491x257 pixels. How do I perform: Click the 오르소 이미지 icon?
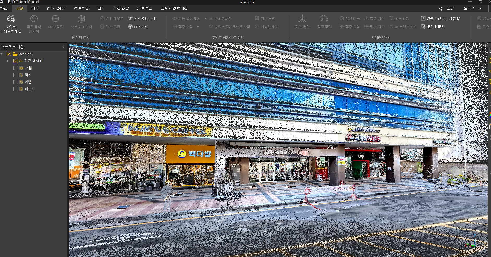click(x=81, y=19)
